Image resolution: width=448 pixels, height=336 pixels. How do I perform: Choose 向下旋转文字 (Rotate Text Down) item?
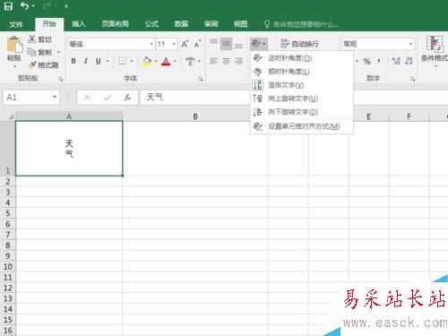[302, 112]
